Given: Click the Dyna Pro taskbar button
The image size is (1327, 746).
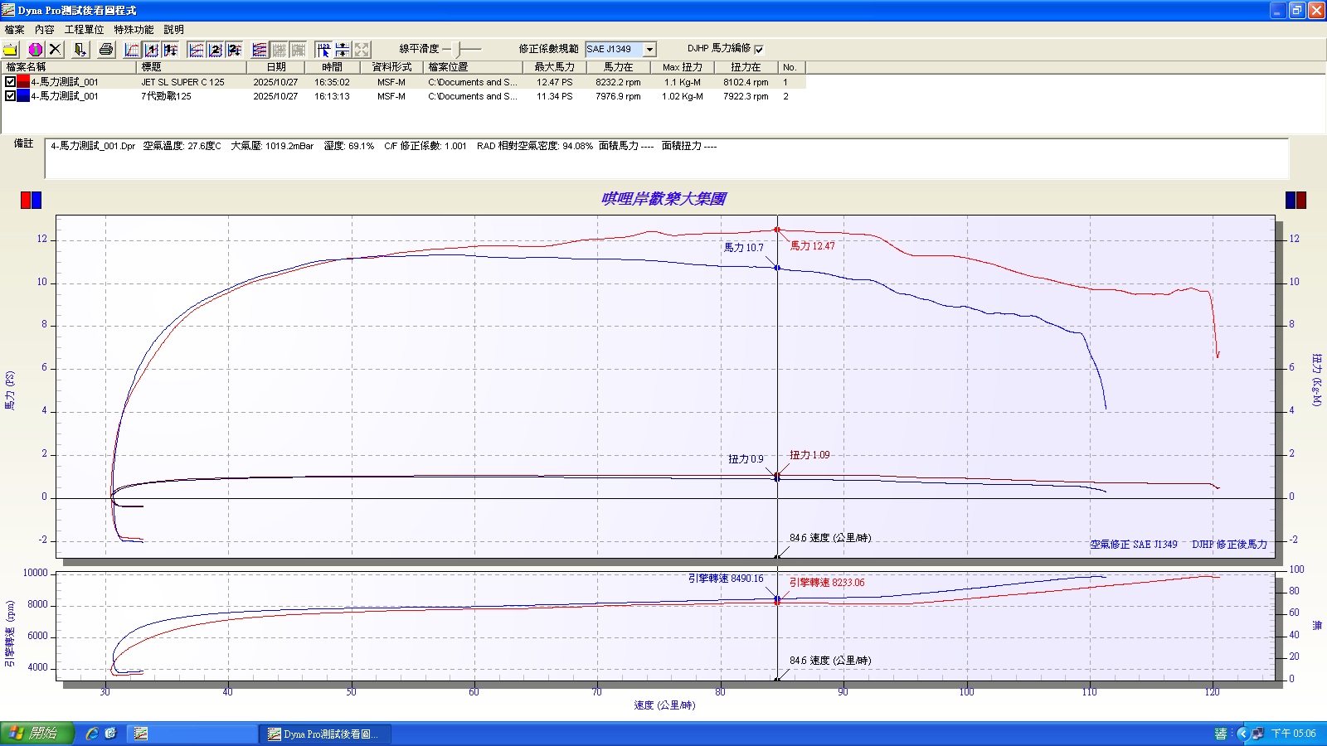Looking at the screenshot, I should [x=323, y=734].
